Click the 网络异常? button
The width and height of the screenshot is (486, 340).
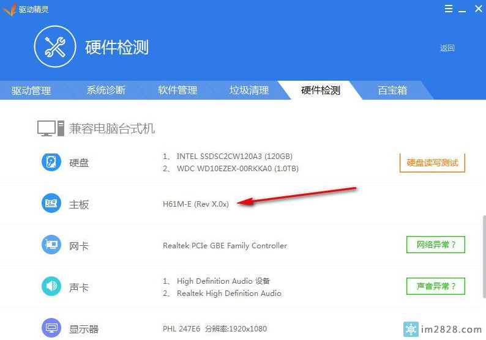435,245
